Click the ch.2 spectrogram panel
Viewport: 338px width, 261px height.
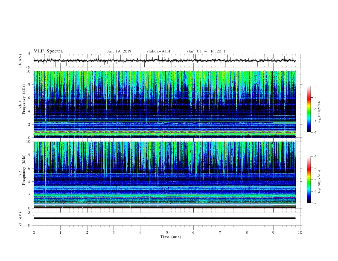coord(165,175)
